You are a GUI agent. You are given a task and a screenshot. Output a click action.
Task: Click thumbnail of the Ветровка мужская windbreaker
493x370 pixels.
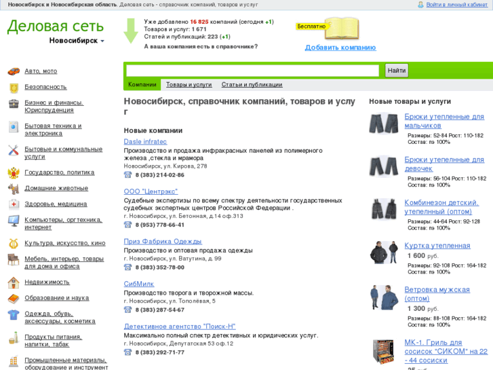click(x=384, y=297)
